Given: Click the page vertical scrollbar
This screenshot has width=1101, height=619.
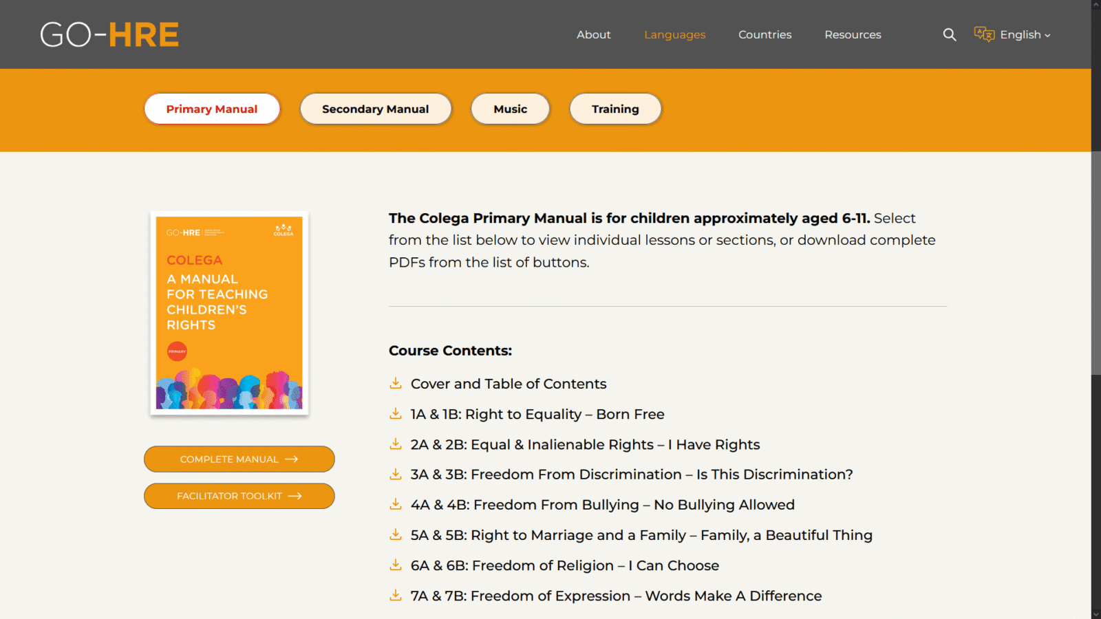Looking at the screenshot, I should coord(1095,261).
